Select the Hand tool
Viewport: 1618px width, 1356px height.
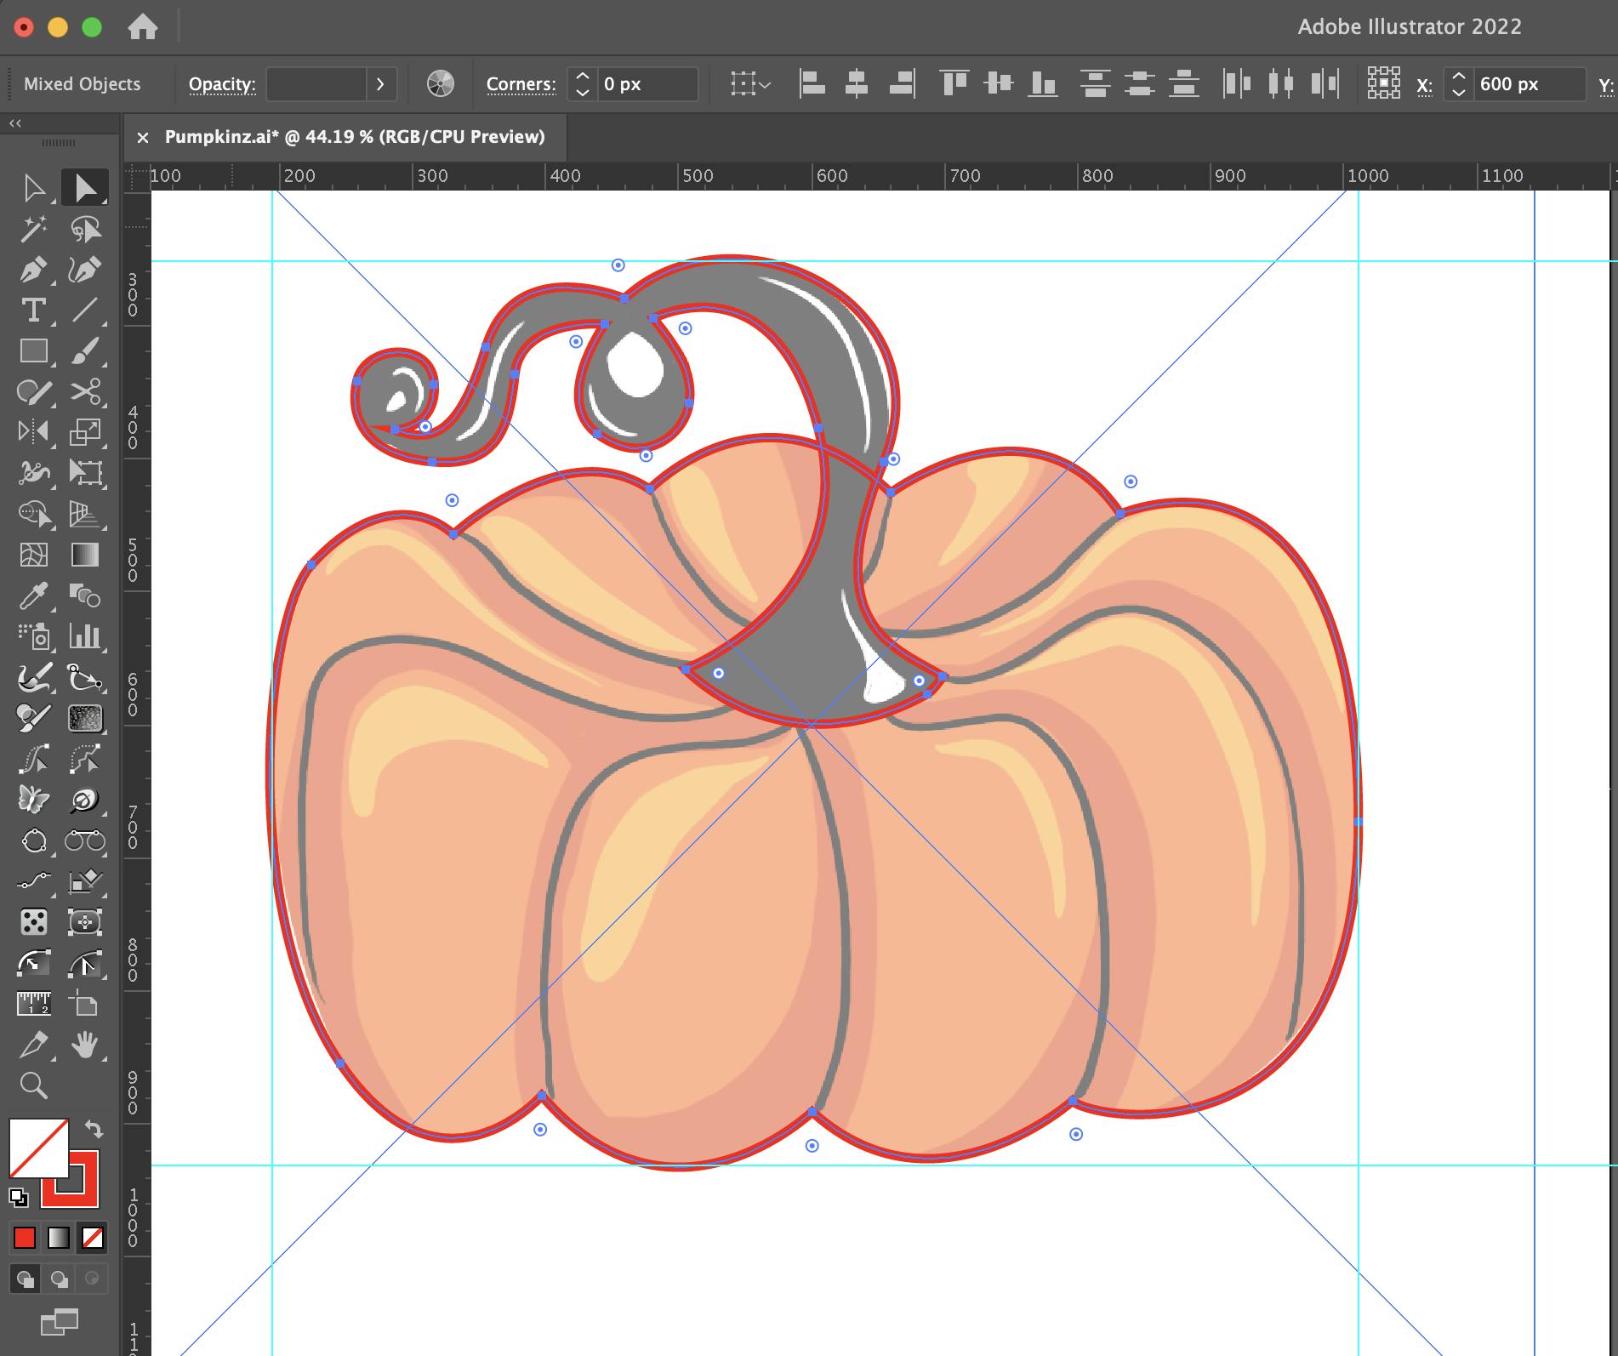pos(86,1045)
